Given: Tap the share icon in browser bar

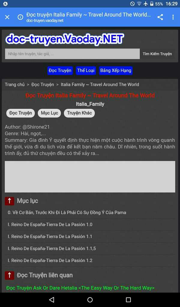Looking at the screenshot, I should click(160, 17).
